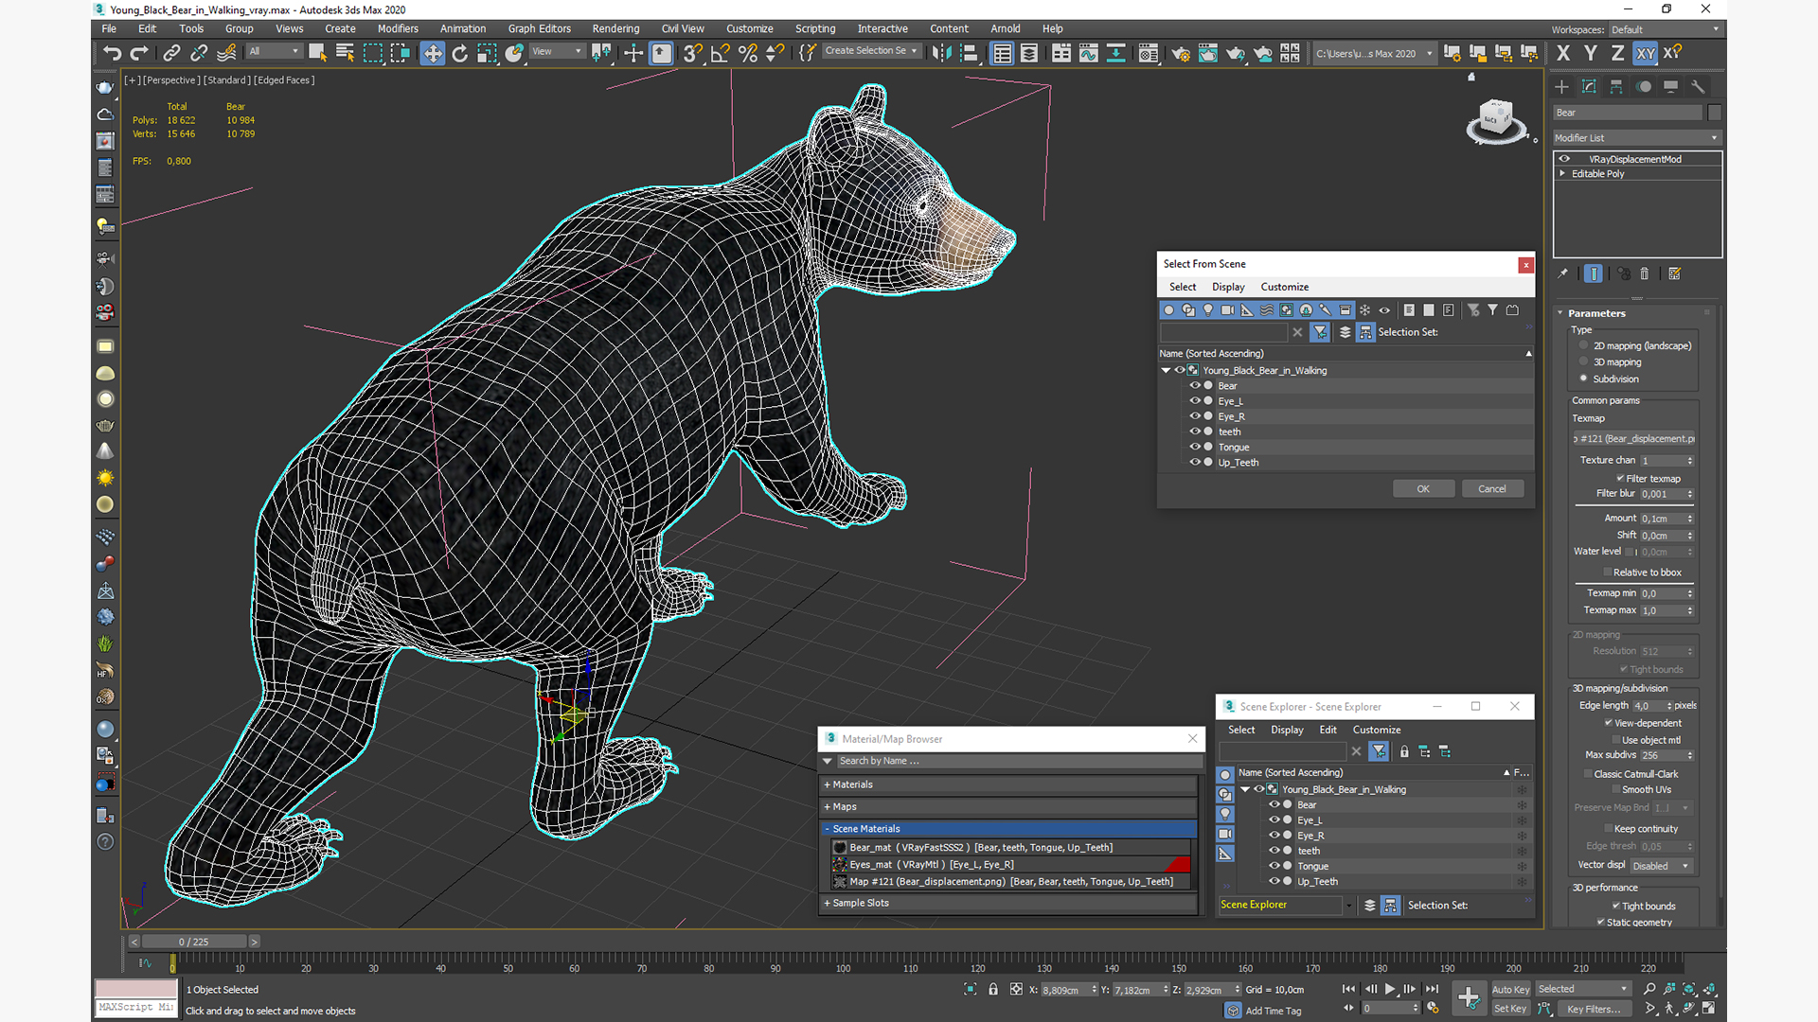The height and width of the screenshot is (1022, 1818).
Task: Click Texmap #121 Bear_displacement button
Action: click(x=1634, y=438)
